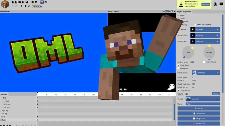225x126 pixels.
Task: Select Show custom image radio button
Action: [195, 25]
